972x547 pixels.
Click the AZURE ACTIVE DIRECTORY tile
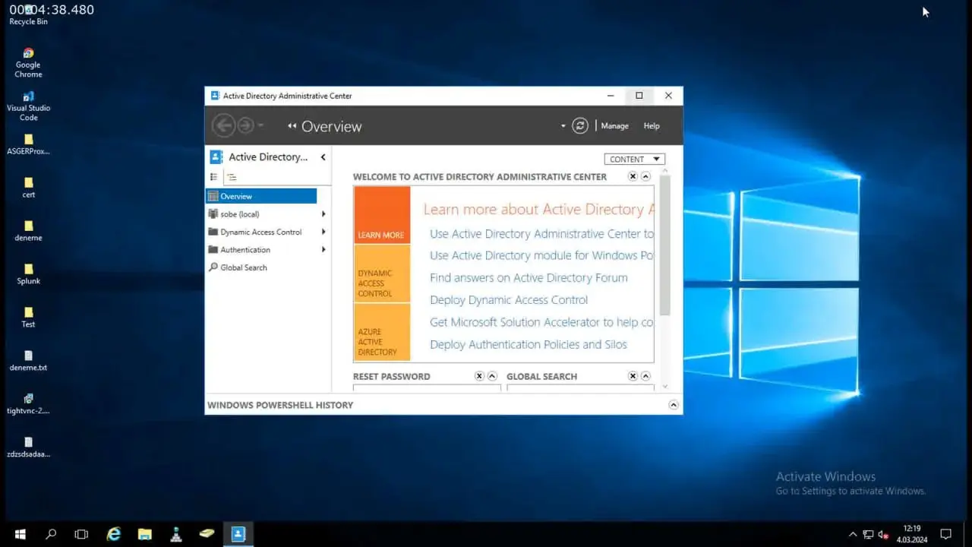(x=382, y=332)
